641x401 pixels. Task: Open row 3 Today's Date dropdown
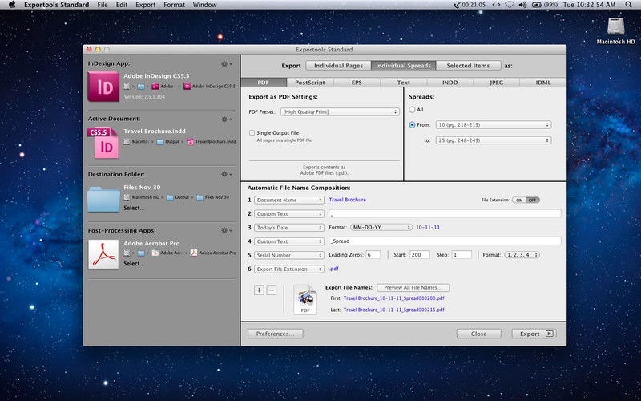[289, 228]
